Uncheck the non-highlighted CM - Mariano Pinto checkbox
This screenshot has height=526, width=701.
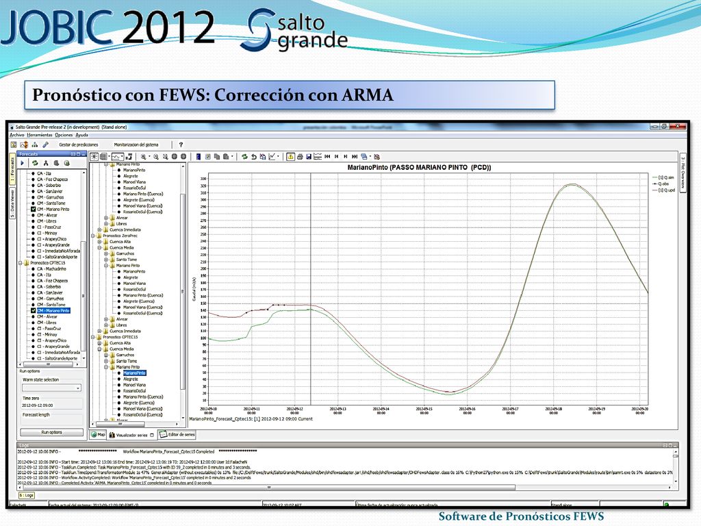pos(33,210)
